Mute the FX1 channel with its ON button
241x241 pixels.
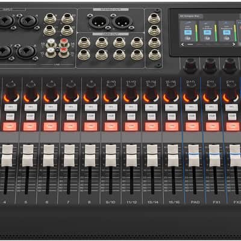tap(213, 127)
